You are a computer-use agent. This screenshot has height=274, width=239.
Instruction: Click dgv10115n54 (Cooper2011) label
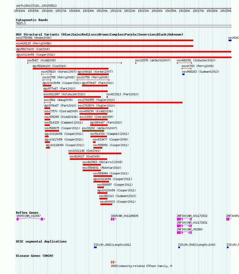(62, 83)
